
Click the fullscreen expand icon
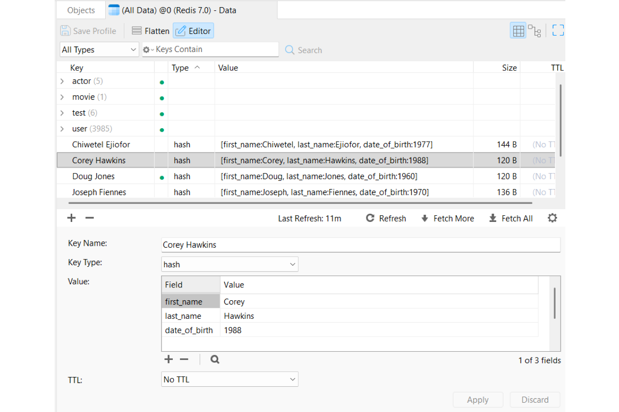[x=558, y=30]
